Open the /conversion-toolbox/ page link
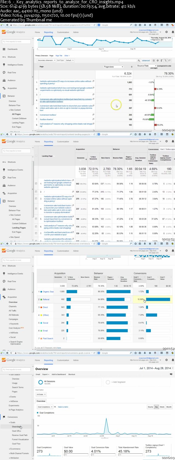Screen dimensions: 175x460 pos(48,115)
